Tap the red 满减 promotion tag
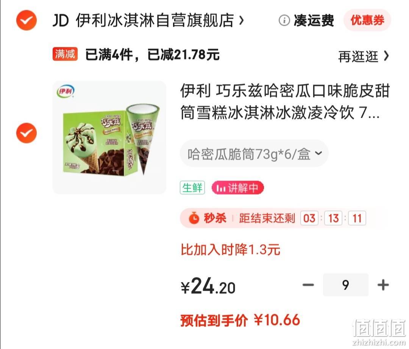The image size is (409, 349). (65, 54)
